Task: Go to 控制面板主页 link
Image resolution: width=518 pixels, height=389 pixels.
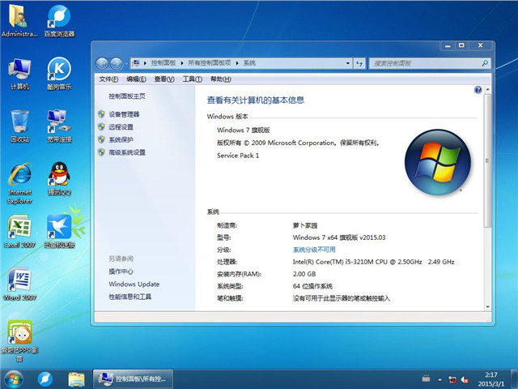Action: point(127,96)
